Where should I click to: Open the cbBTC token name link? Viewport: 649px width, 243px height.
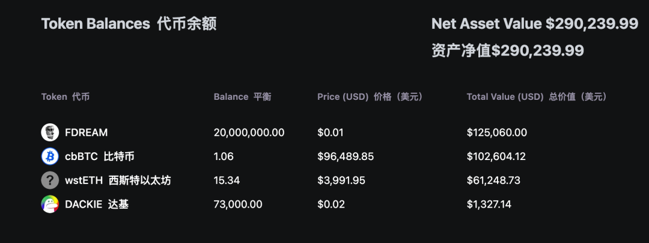pyautogui.click(x=99, y=156)
